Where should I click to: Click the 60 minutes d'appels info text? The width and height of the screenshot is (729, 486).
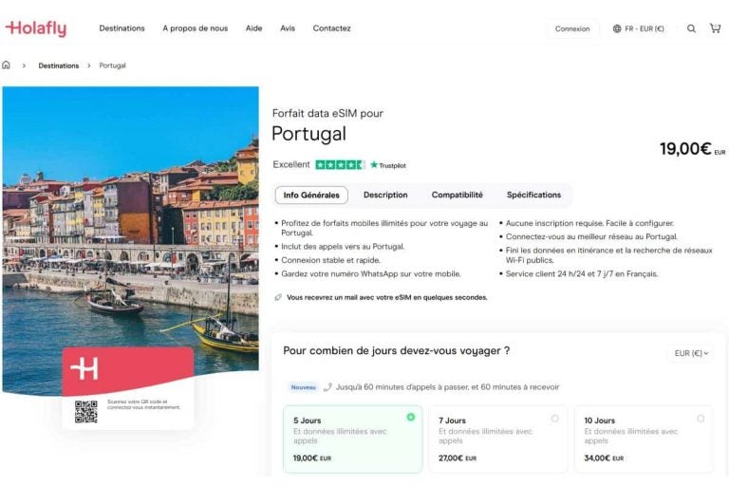click(x=447, y=387)
